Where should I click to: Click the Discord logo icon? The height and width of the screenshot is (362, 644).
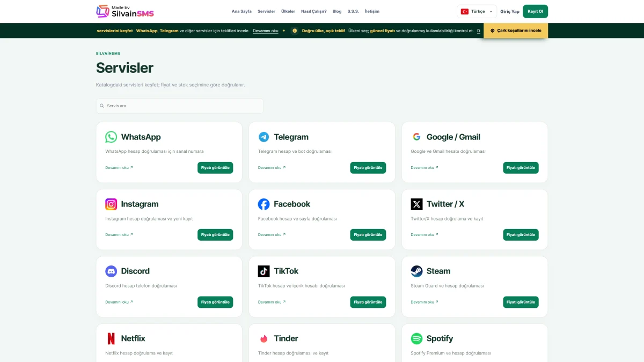pos(111,271)
